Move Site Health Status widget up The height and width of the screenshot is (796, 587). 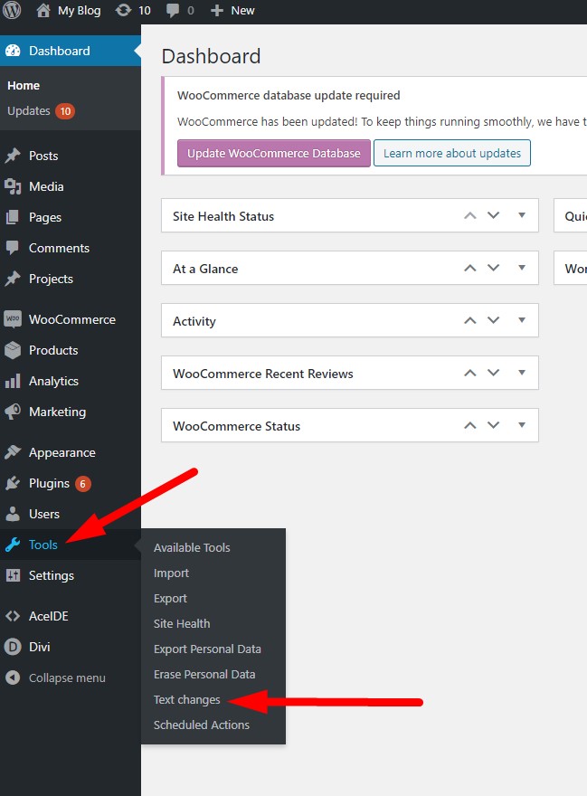tap(470, 216)
